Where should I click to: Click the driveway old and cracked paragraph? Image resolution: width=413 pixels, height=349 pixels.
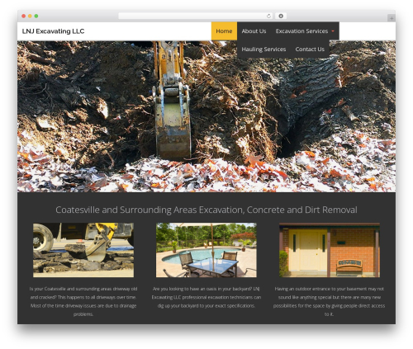coord(83,301)
